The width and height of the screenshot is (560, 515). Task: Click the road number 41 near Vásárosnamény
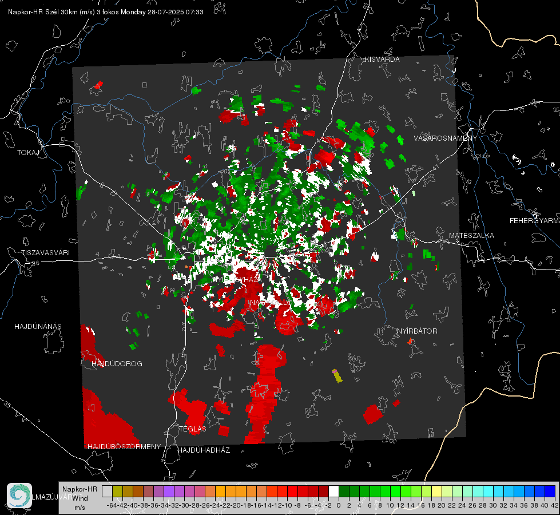435,167
